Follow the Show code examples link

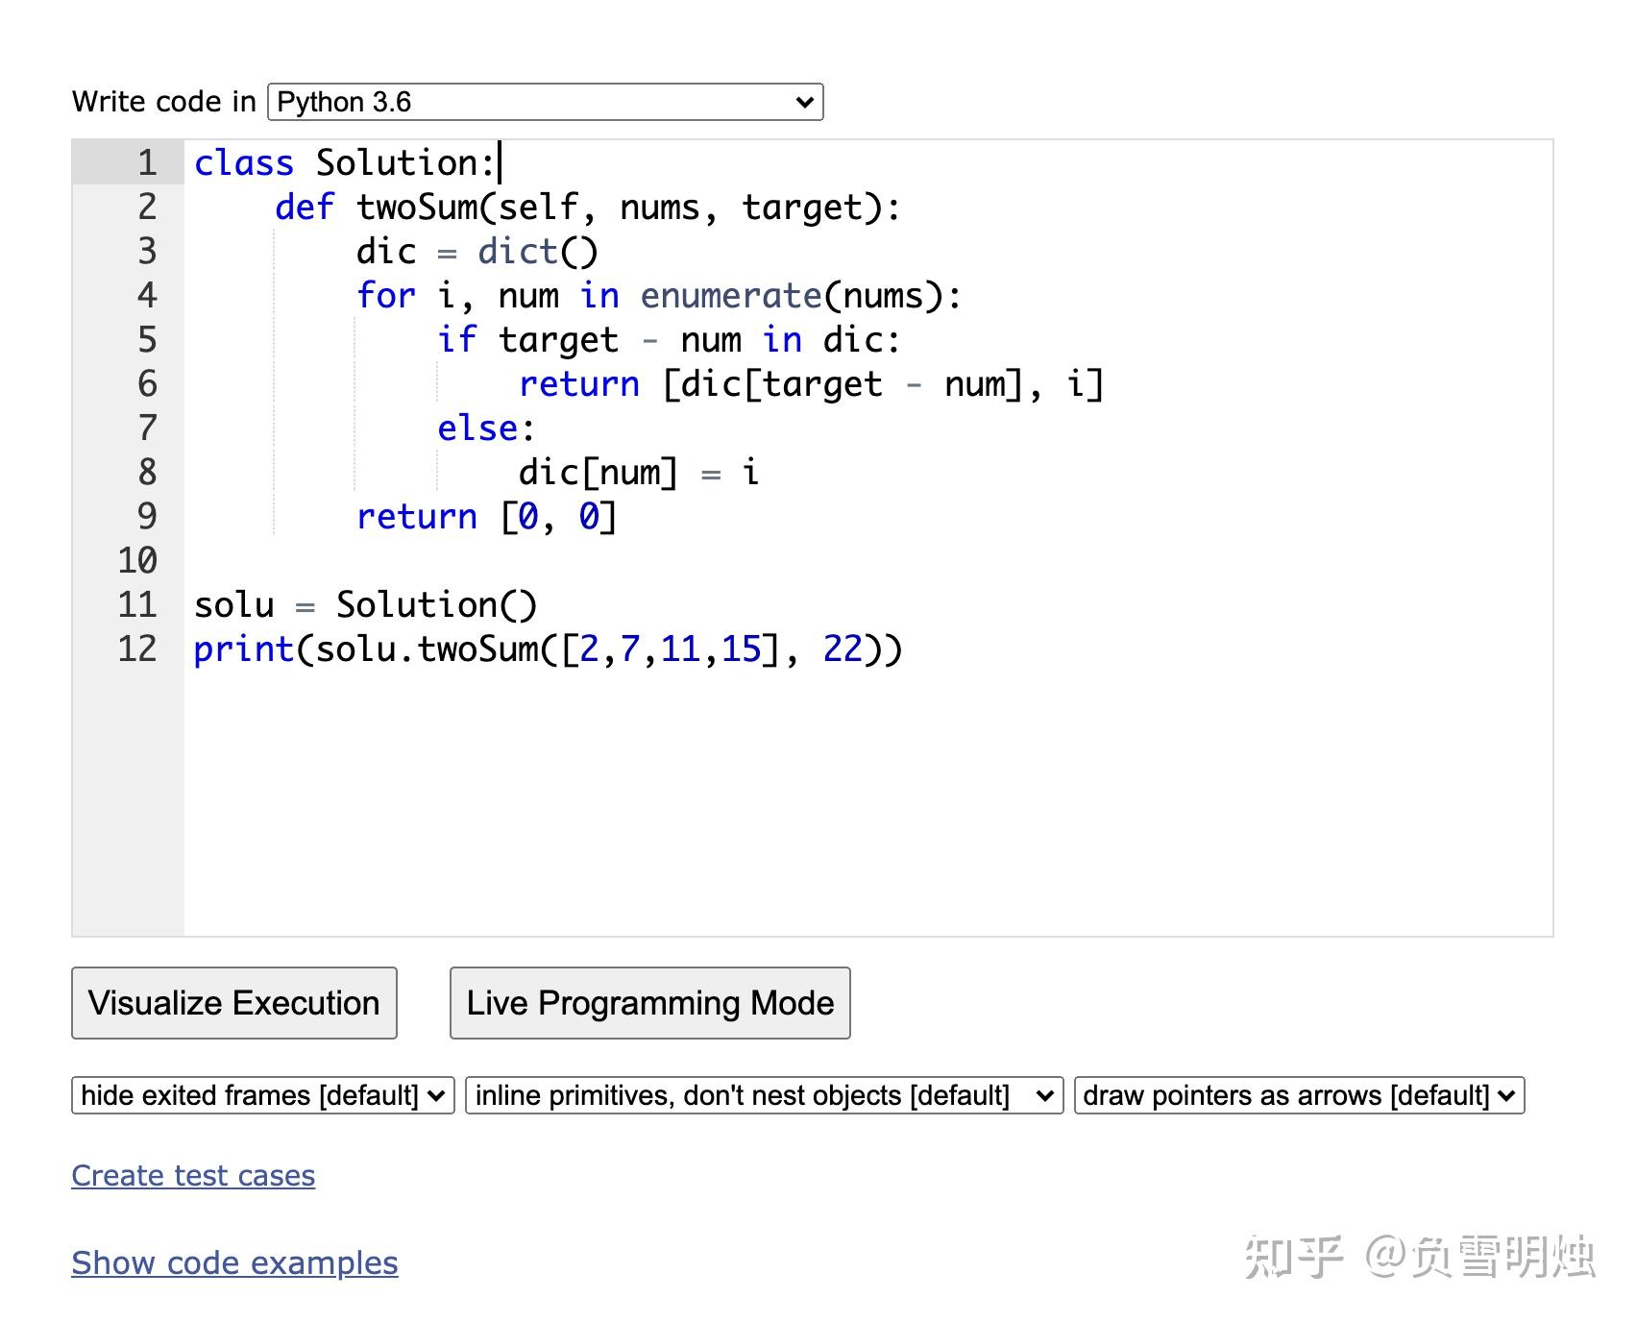click(234, 1263)
